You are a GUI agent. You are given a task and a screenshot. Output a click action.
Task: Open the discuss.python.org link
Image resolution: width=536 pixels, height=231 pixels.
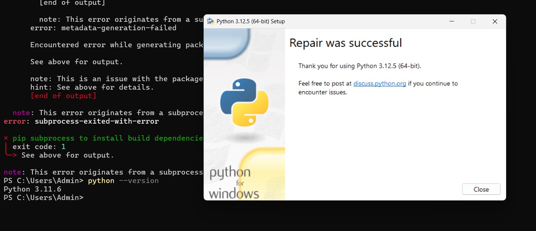(380, 83)
